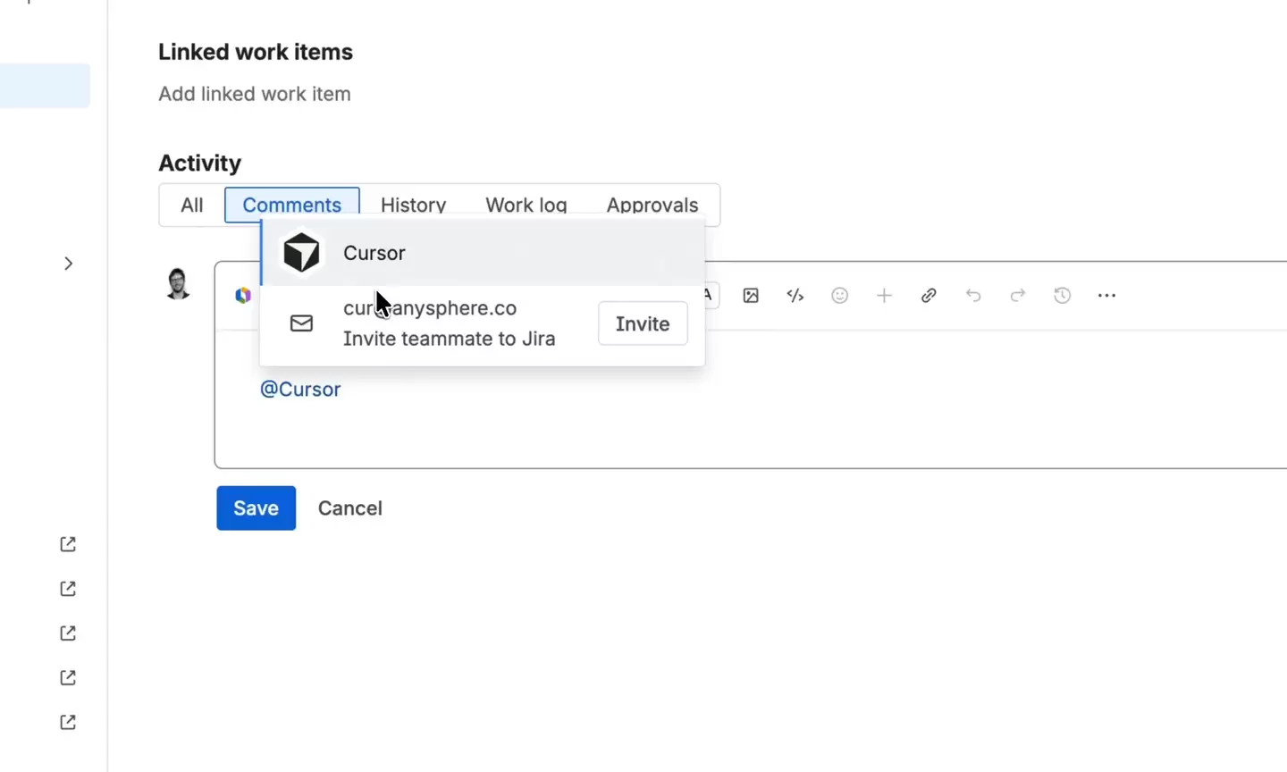Switch to the Comments tab

(291, 205)
